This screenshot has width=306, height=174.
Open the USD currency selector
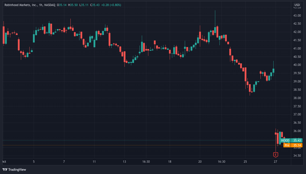pyautogui.click(x=297, y=5)
